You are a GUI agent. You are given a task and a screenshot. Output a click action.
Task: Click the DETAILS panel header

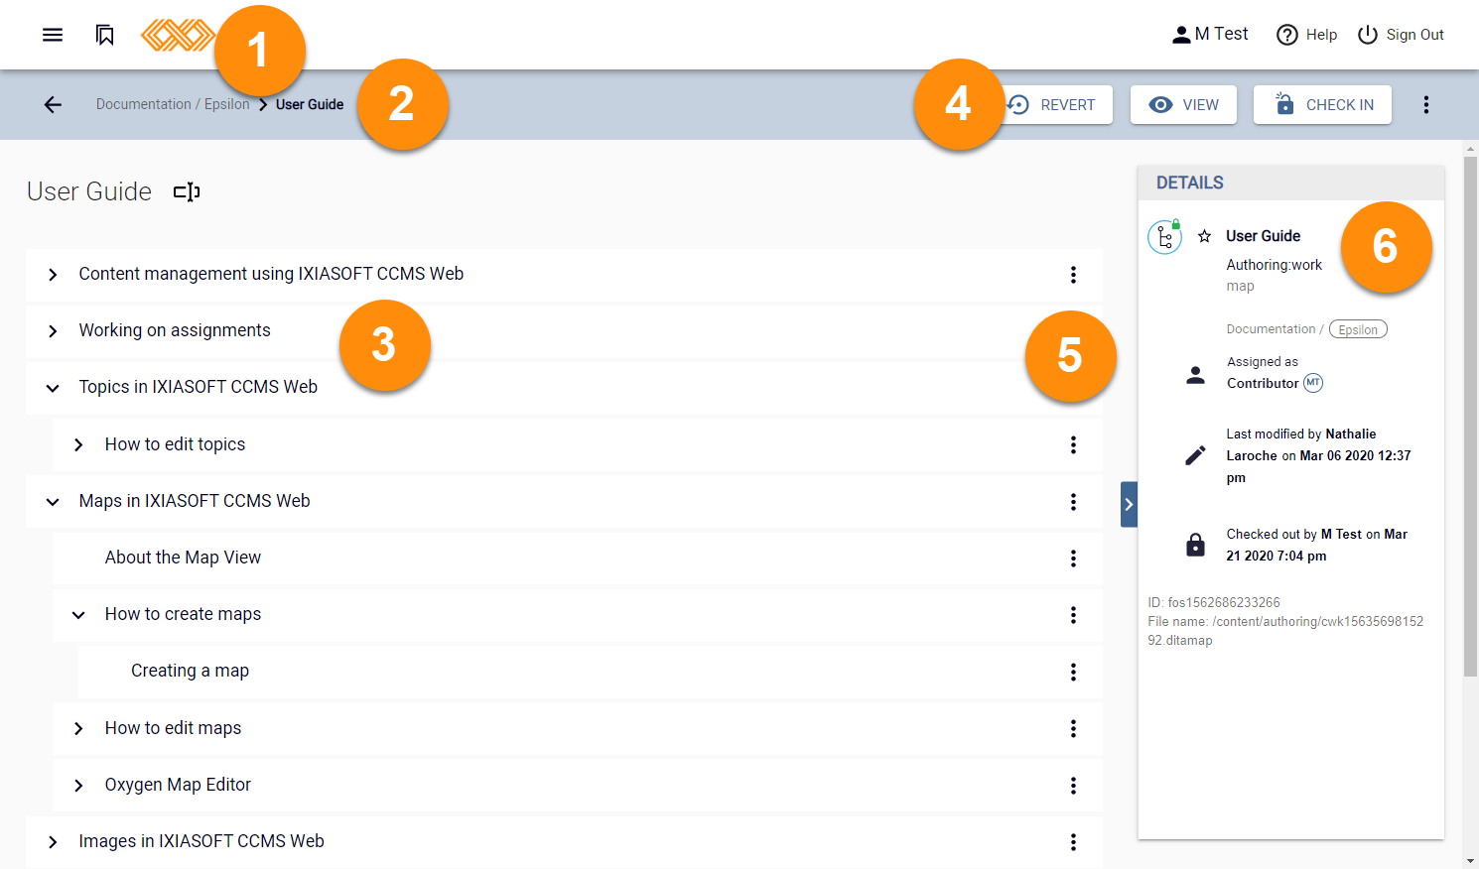point(1290,183)
